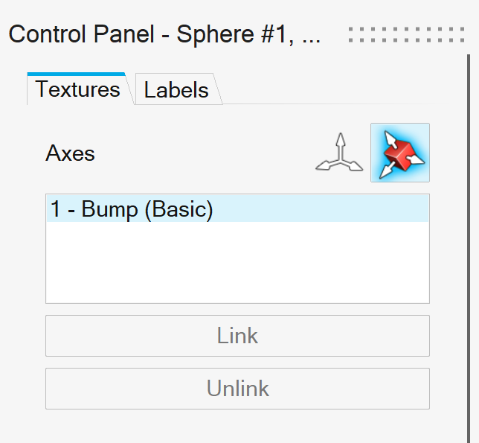Switch to the Textures tab
479x443 pixels.
pyautogui.click(x=77, y=89)
